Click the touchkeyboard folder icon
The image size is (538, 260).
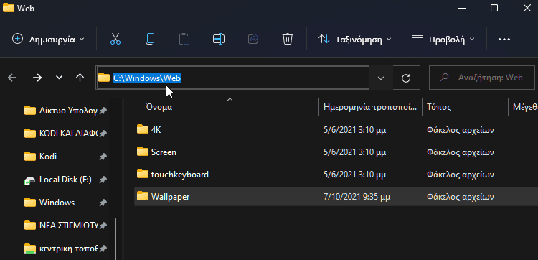point(143,174)
